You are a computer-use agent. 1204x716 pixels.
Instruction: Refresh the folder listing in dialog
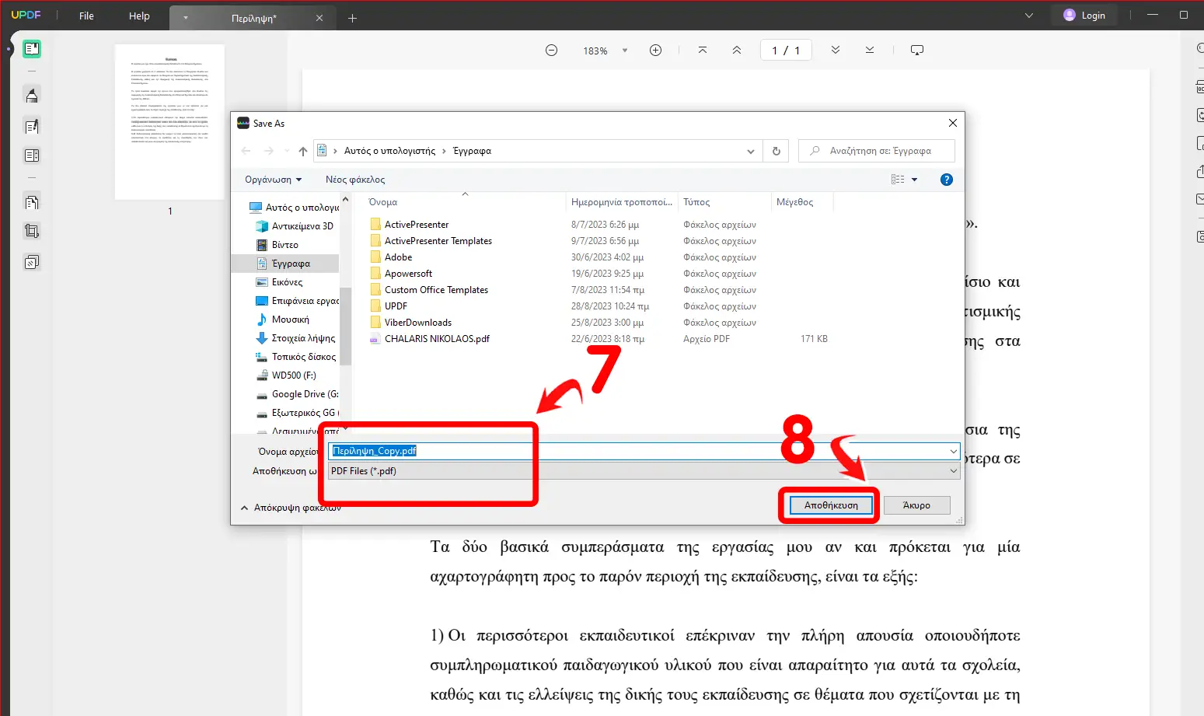point(776,151)
